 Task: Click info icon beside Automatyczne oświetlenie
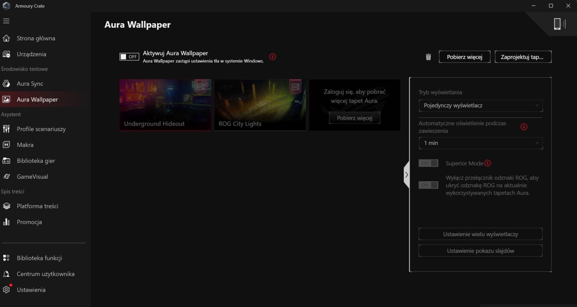524,127
